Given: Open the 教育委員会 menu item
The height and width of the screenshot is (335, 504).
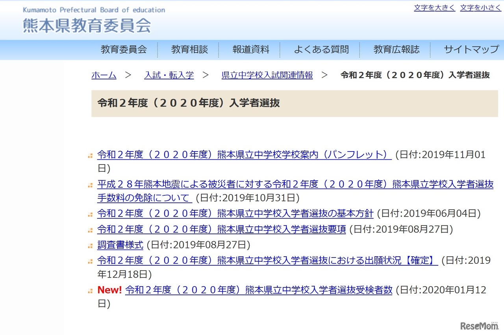Looking at the screenshot, I should pyautogui.click(x=124, y=50).
